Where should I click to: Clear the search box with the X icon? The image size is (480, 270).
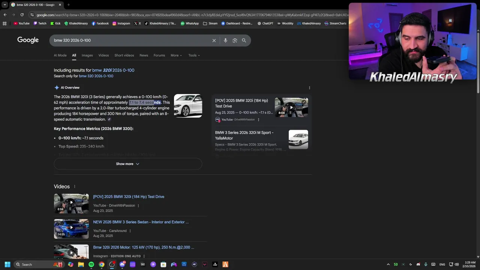214,40
